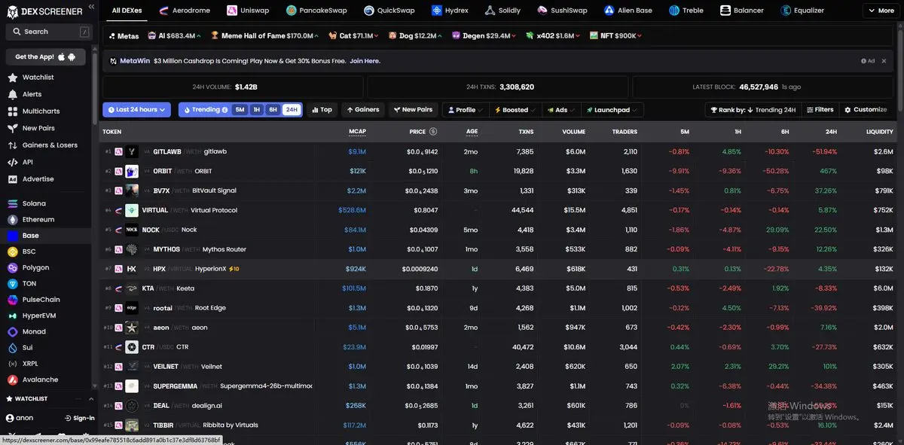Click the Top ranking button
904x445 pixels.
(321, 110)
